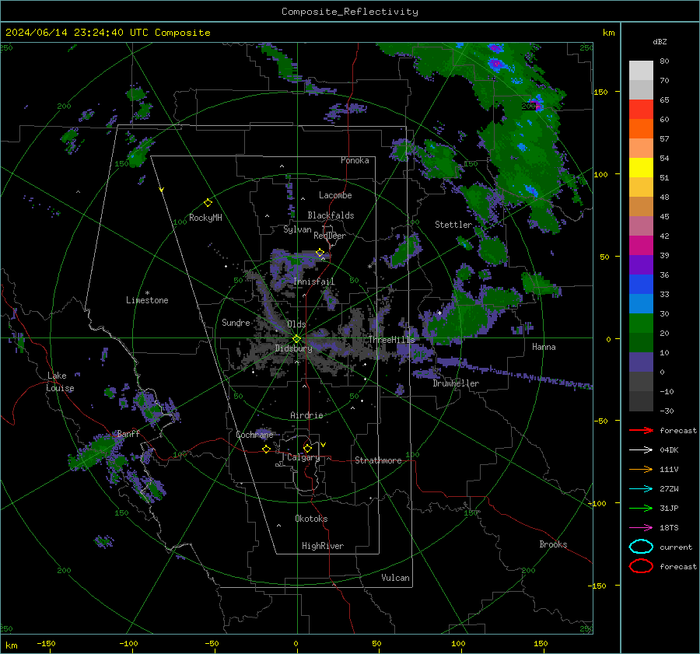Click the RockyMH label
Screen dimensions: 700x654
[205, 218]
